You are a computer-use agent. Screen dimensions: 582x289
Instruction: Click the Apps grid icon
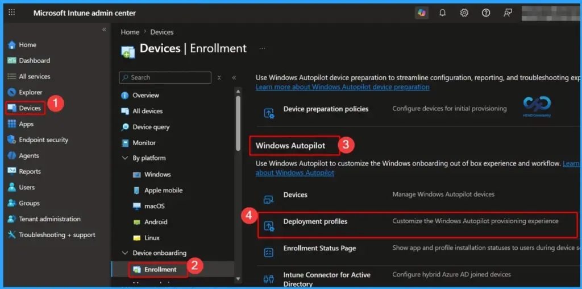[x=12, y=124]
